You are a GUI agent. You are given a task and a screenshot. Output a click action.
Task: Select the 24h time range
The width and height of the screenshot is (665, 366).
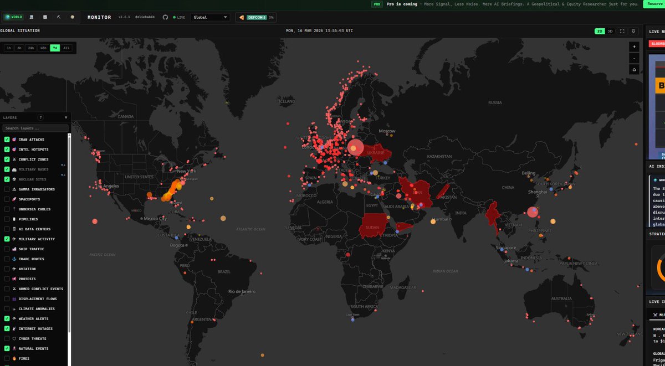31,48
